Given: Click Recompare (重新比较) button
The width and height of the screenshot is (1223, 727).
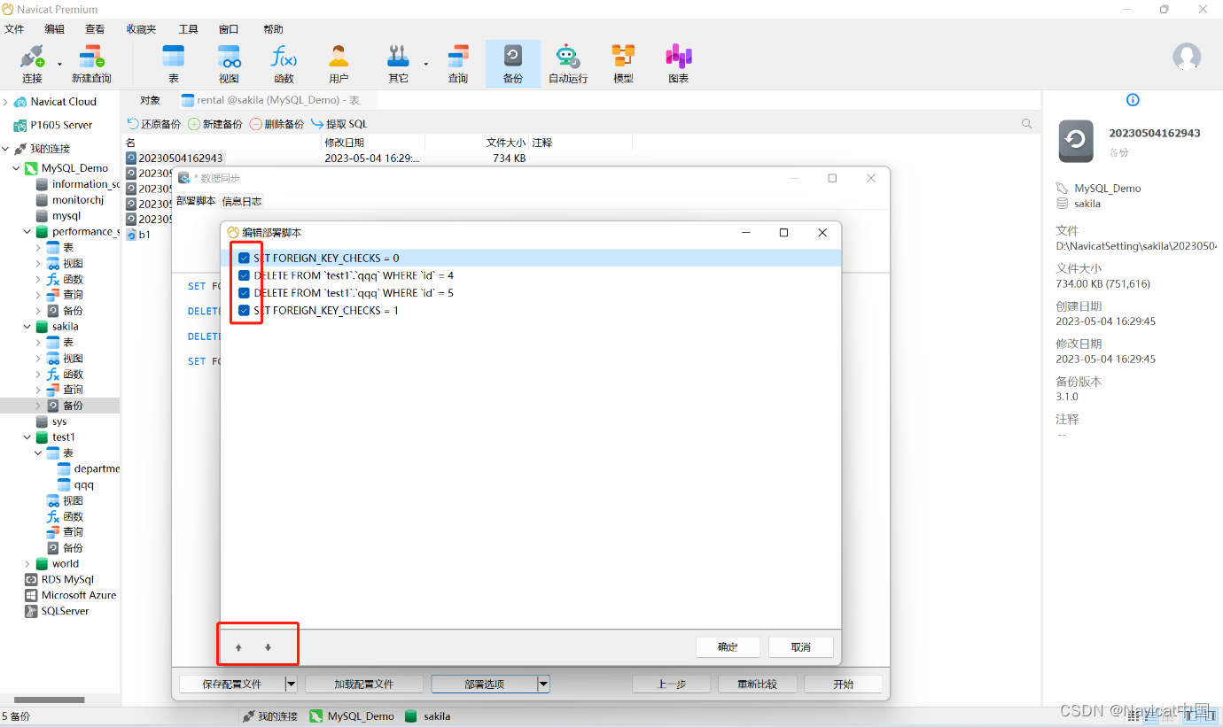Looking at the screenshot, I should (x=757, y=684).
